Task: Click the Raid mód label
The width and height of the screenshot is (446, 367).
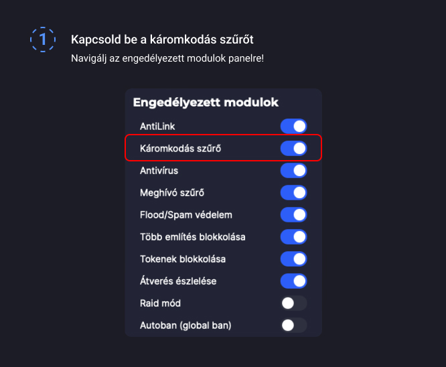Action: (x=160, y=303)
